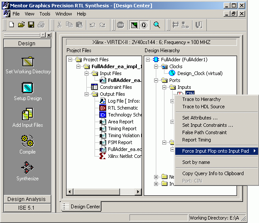This screenshot has height=223, width=259.
Task: Click the Copy toolbar icon
Action: pos(69,25)
